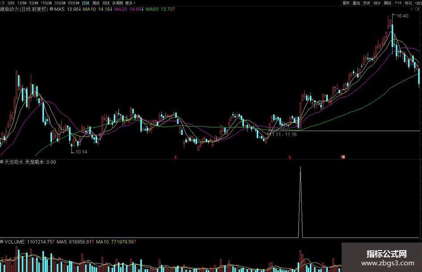Select the 15分钟 period tab
The height and width of the screenshot is (272, 422).
click(x=46, y=3)
